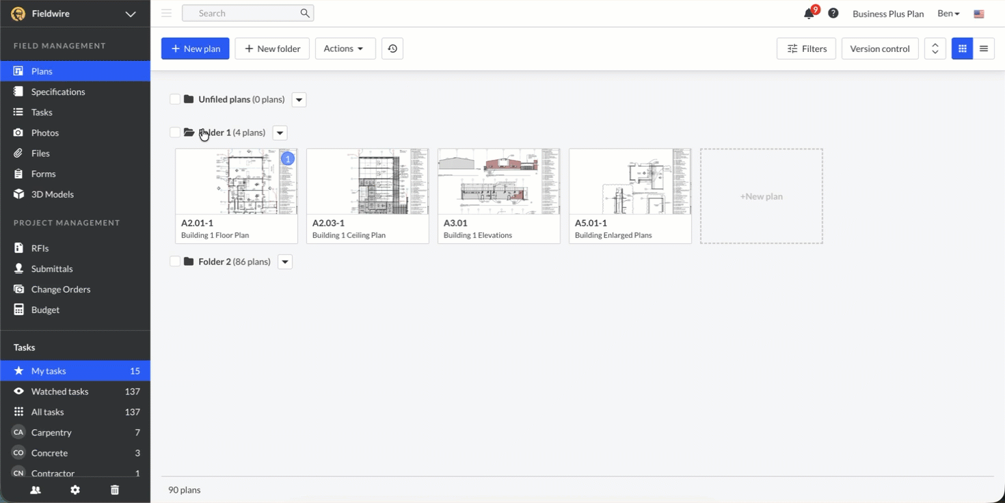
Task: Go to Specifications in the sidebar
Action: [x=58, y=92]
